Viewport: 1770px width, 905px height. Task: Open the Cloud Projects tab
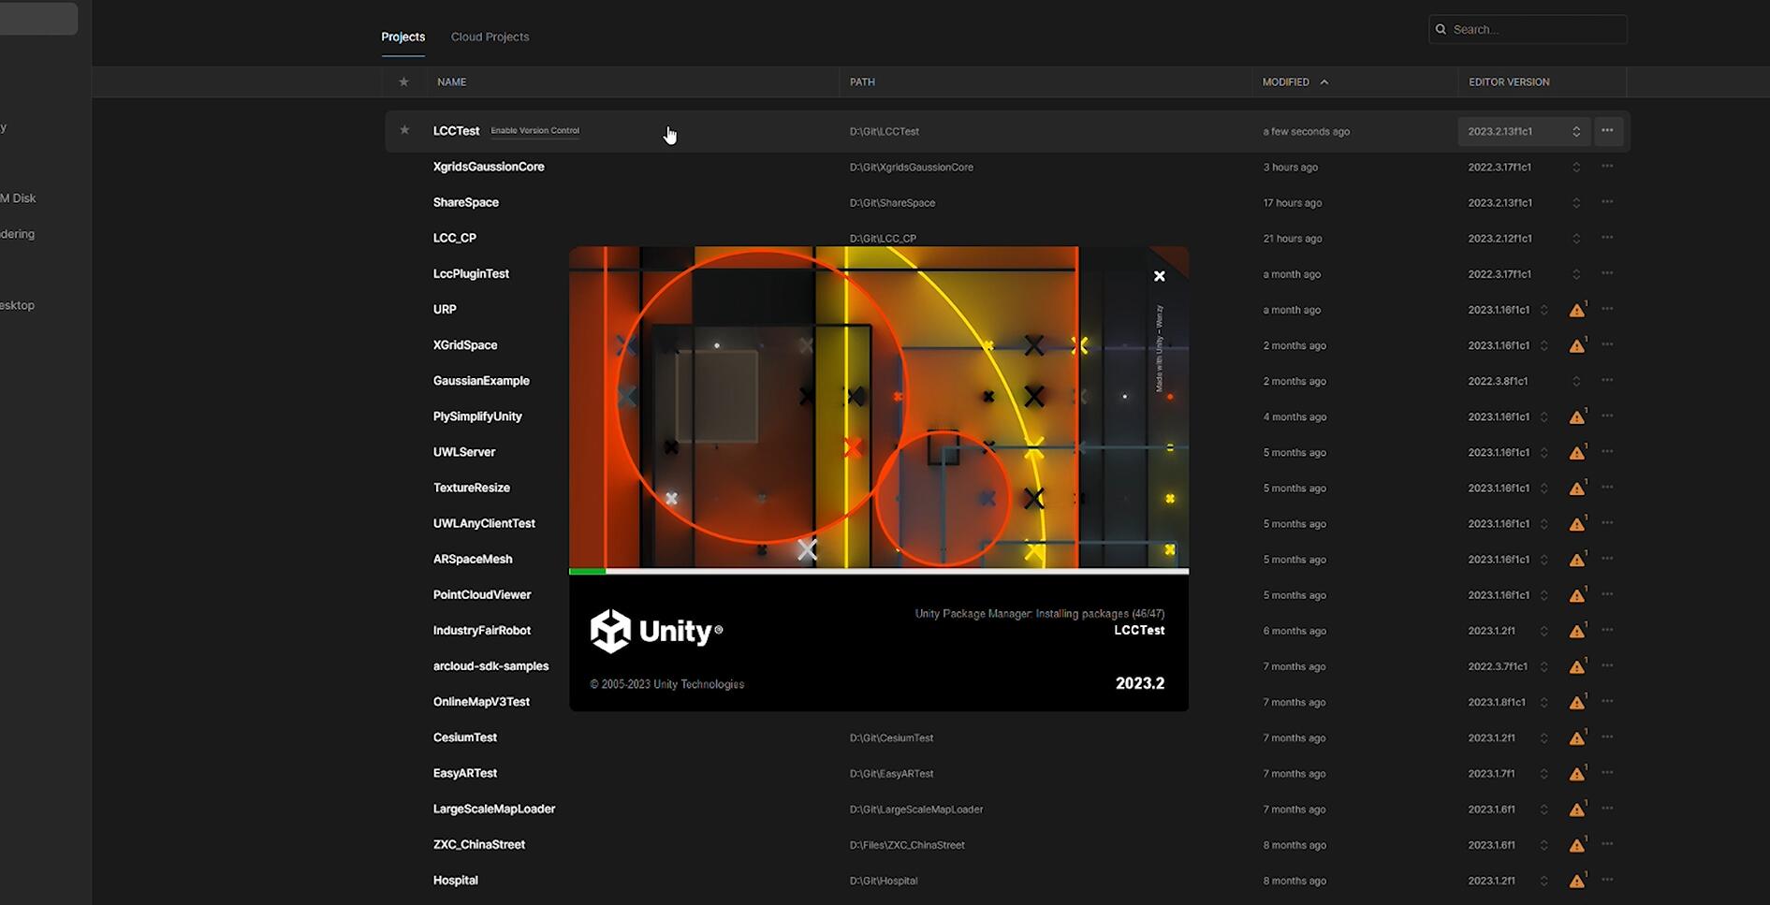point(490,36)
